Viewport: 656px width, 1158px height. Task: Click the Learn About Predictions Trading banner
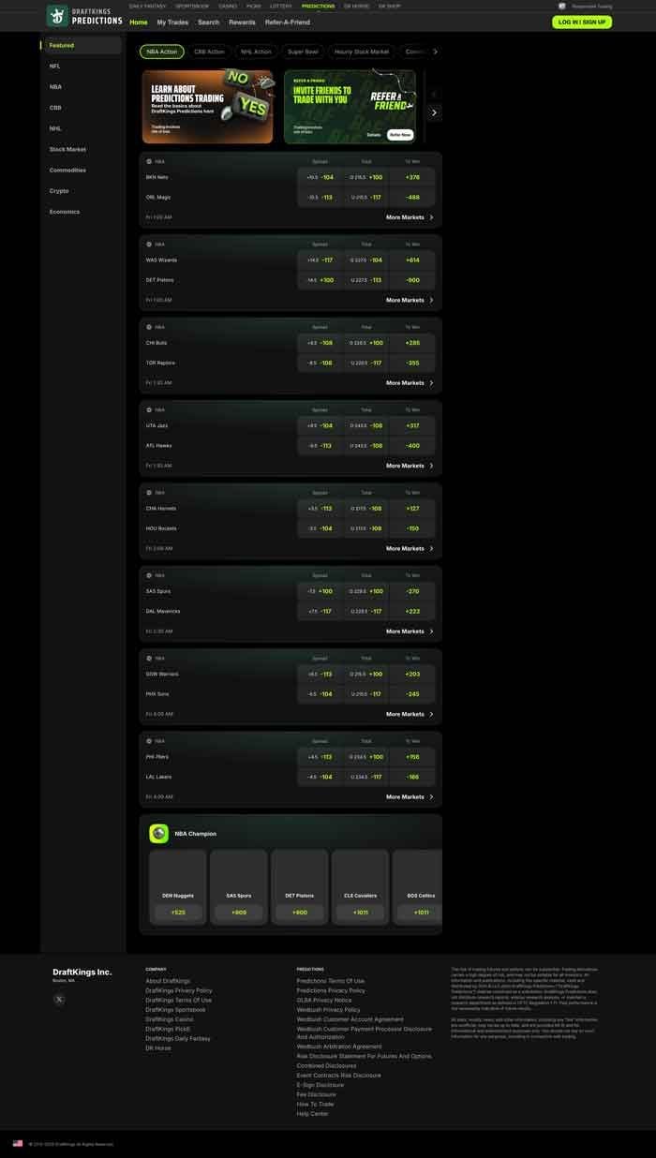207,107
